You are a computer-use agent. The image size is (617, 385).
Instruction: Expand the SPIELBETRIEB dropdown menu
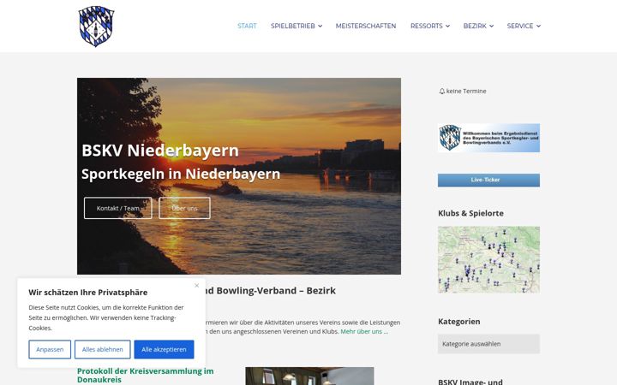[x=297, y=26]
